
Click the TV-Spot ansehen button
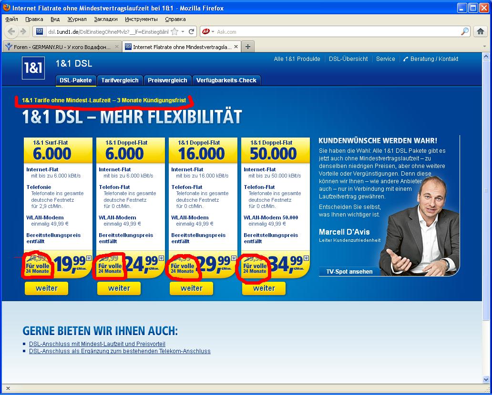pyautogui.click(x=349, y=272)
